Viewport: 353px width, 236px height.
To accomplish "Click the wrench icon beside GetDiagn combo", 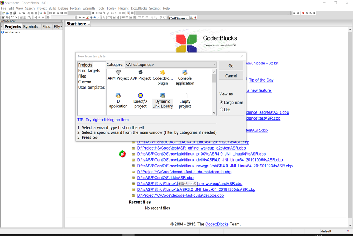I will [x=195, y=17].
